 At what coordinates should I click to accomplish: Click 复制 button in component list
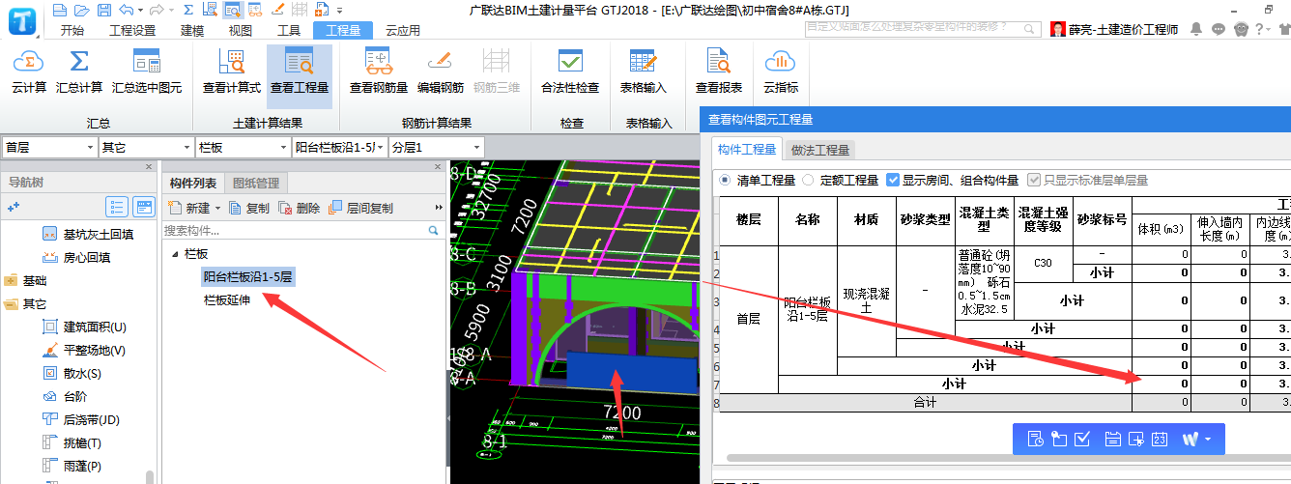click(x=249, y=208)
